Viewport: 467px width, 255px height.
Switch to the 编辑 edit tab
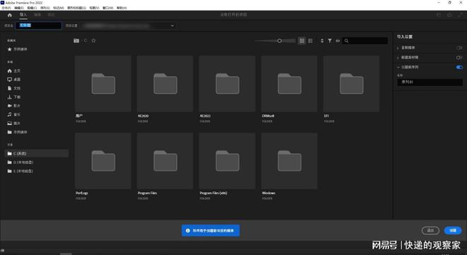38,15
